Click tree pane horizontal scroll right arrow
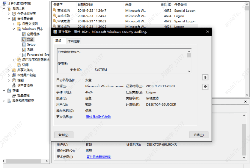Image resolution: width=250 pixels, height=168 pixels. [47, 161]
